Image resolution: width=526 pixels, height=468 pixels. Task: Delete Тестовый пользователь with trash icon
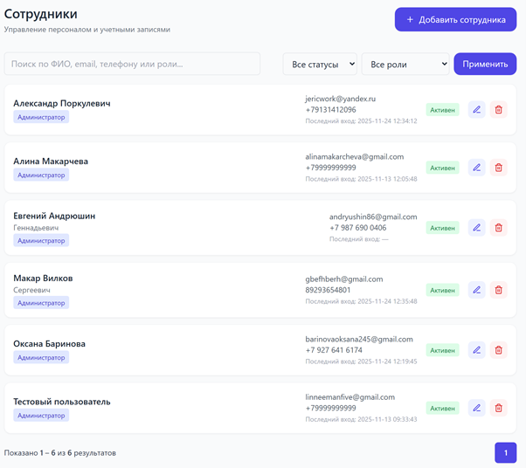[x=499, y=408]
